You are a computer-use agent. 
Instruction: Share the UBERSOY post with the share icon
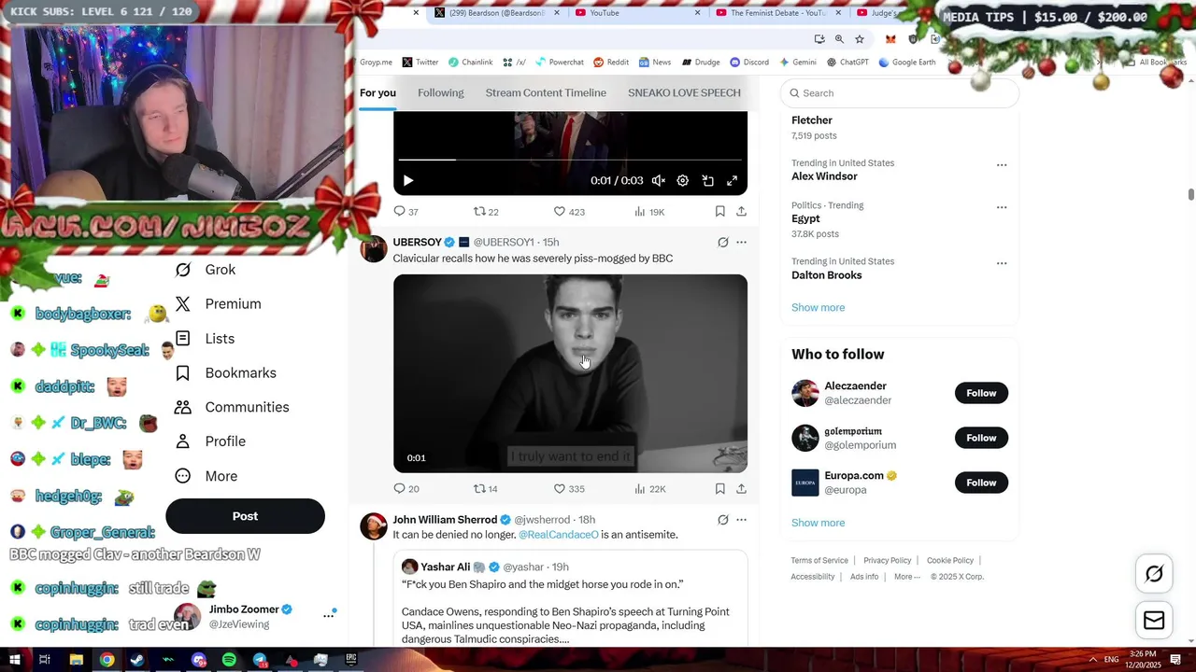[x=741, y=489]
